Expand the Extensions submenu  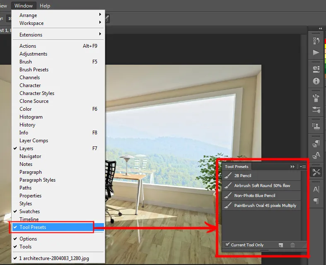pyautogui.click(x=58, y=35)
